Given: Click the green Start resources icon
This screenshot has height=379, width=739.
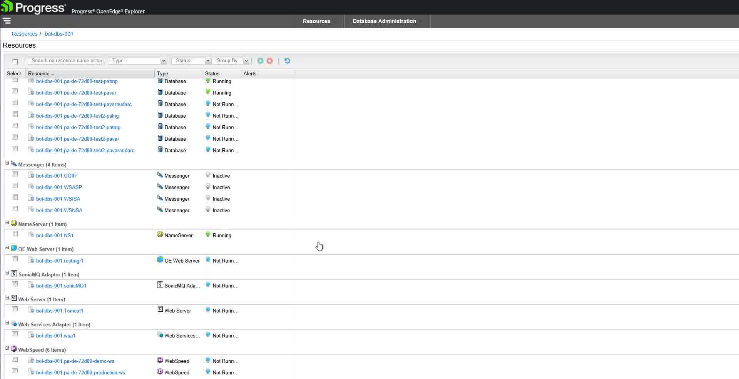Looking at the screenshot, I should click(x=261, y=61).
